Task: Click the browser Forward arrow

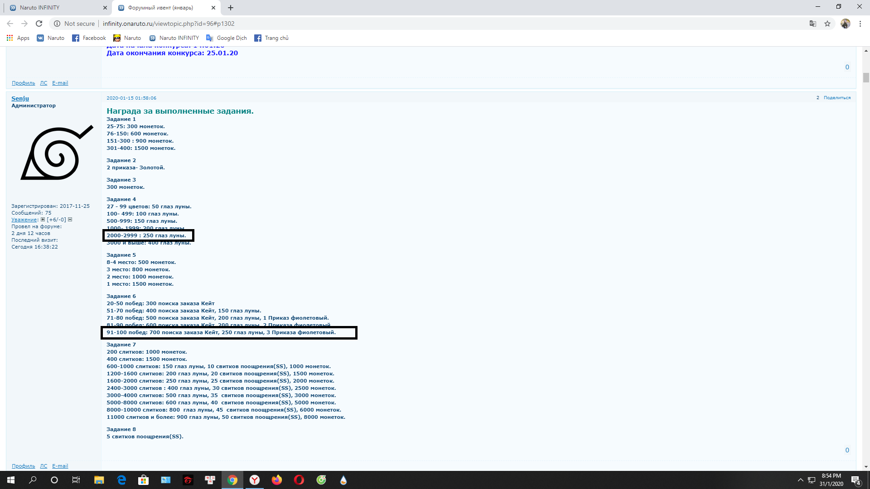Action: coord(24,24)
